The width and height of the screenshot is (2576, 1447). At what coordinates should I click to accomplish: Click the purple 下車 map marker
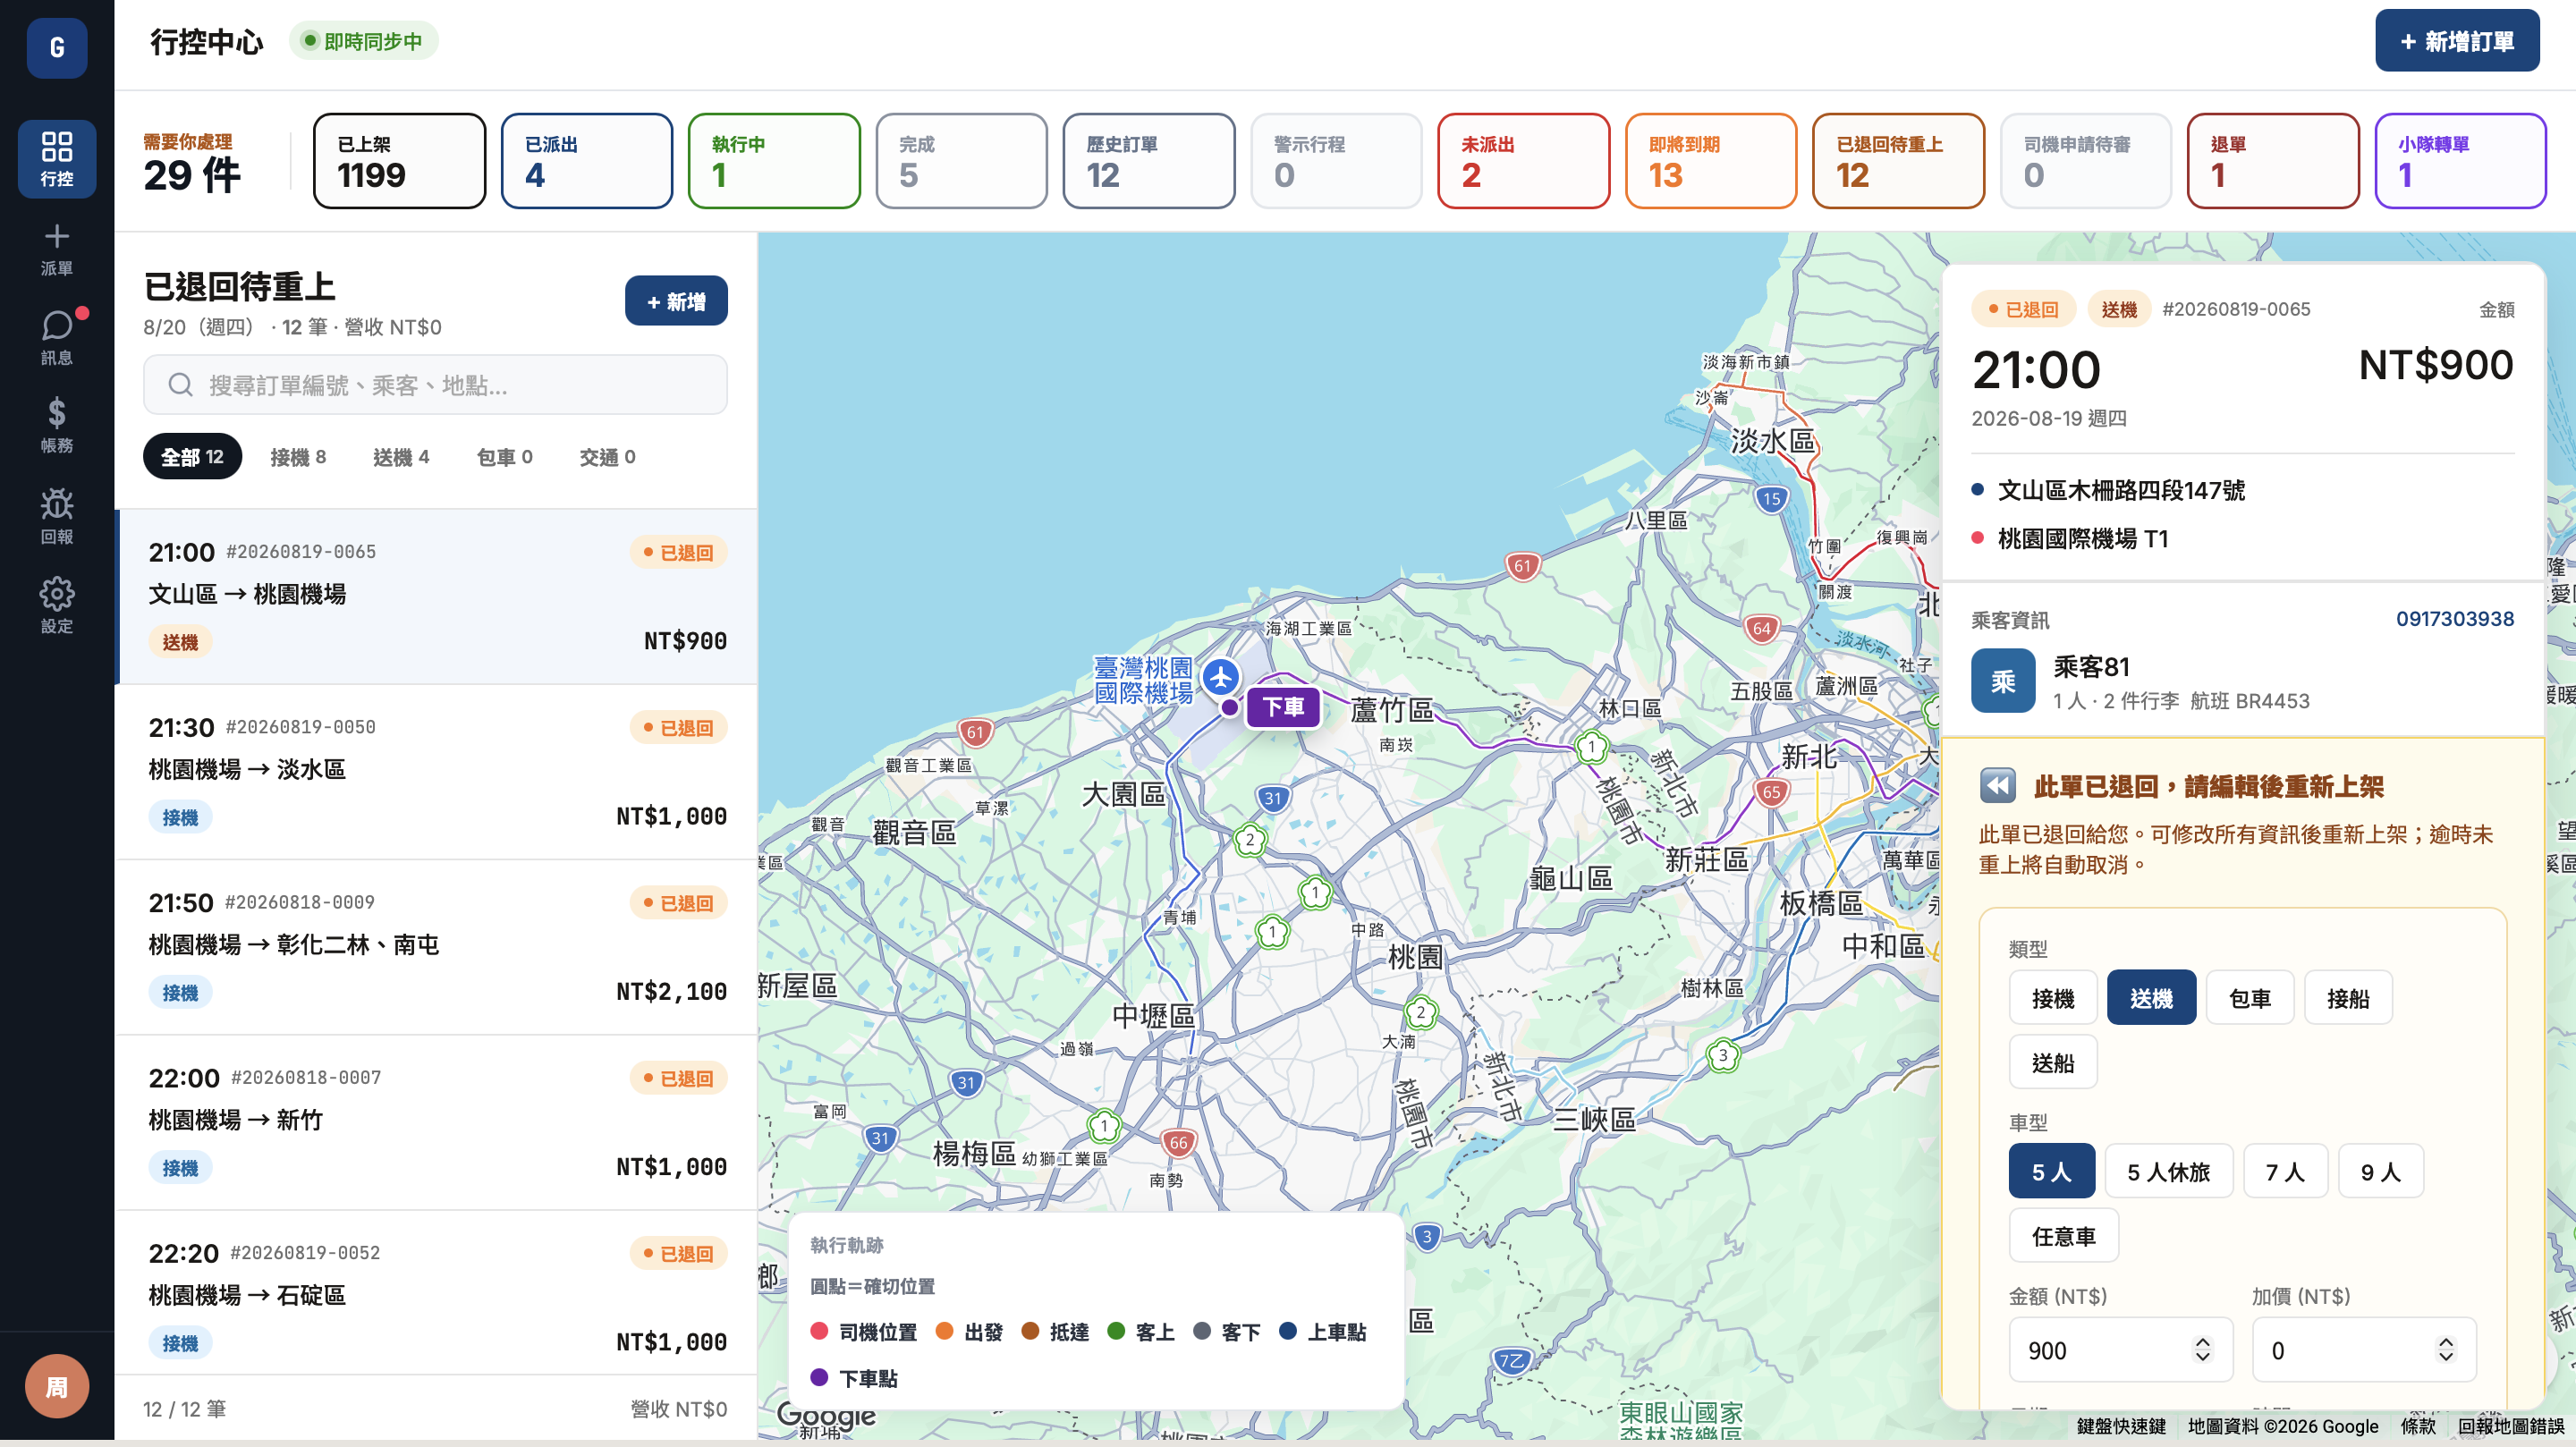point(1283,707)
